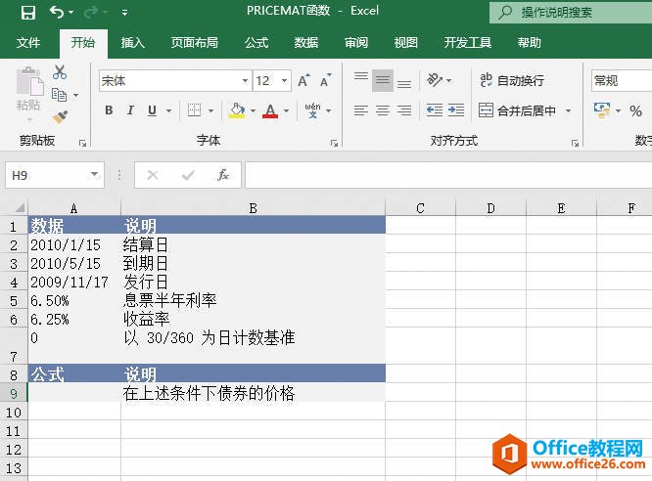Image resolution: width=652 pixels, height=481 pixels.
Task: Open the 帮助 ribbon tab
Action: (529, 42)
